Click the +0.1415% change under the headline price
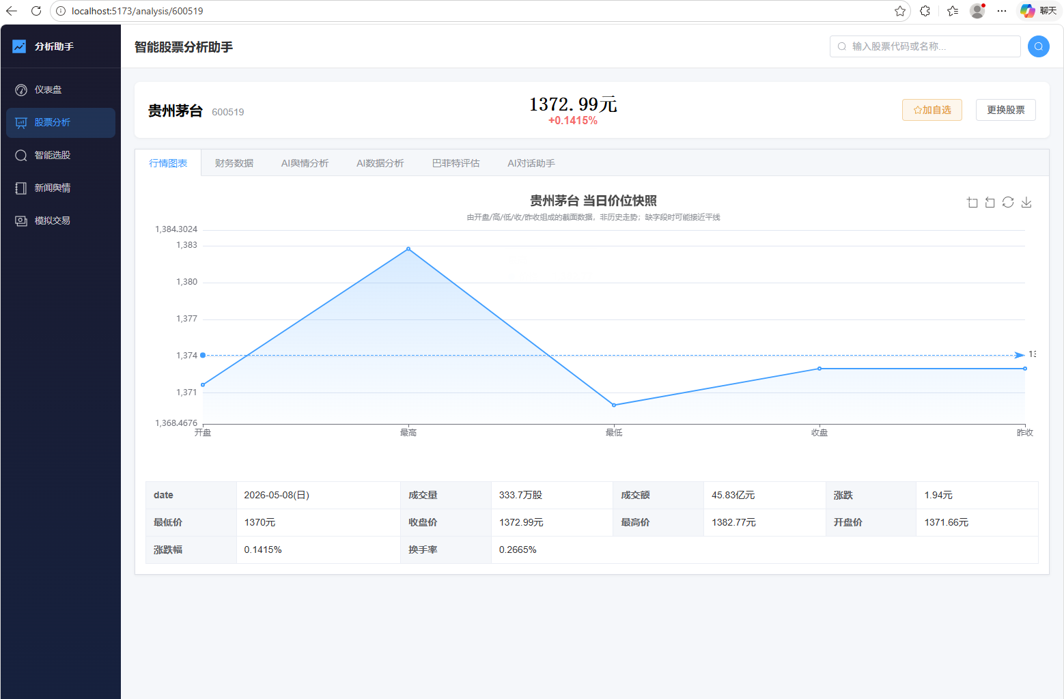The height and width of the screenshot is (699, 1064). pos(573,121)
